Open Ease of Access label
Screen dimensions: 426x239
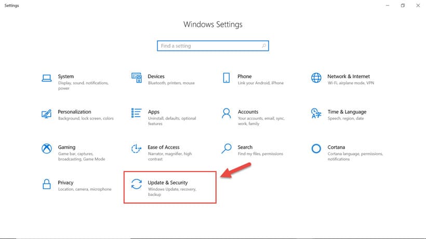(164, 147)
